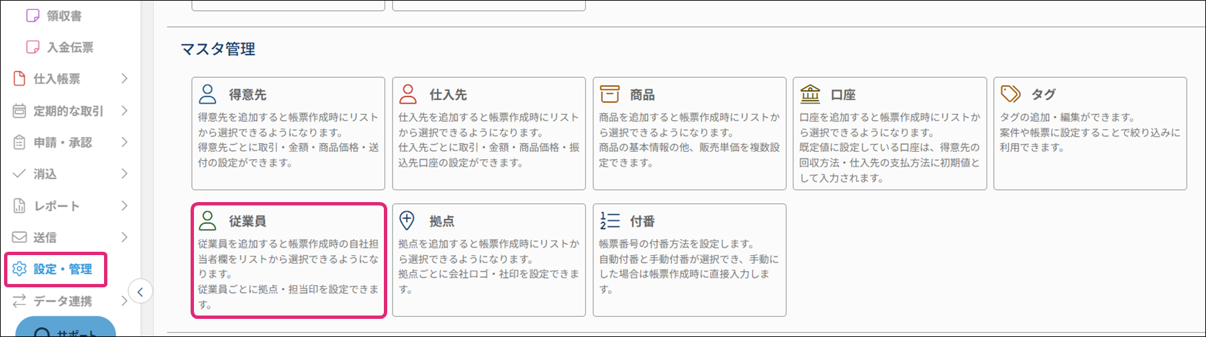Expand the 仕入帳票 sidebar menu chevron

(124, 79)
